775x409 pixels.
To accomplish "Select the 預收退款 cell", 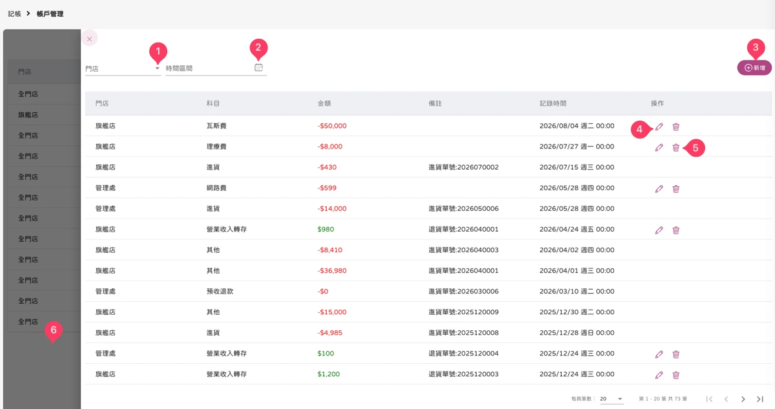I will coord(220,291).
